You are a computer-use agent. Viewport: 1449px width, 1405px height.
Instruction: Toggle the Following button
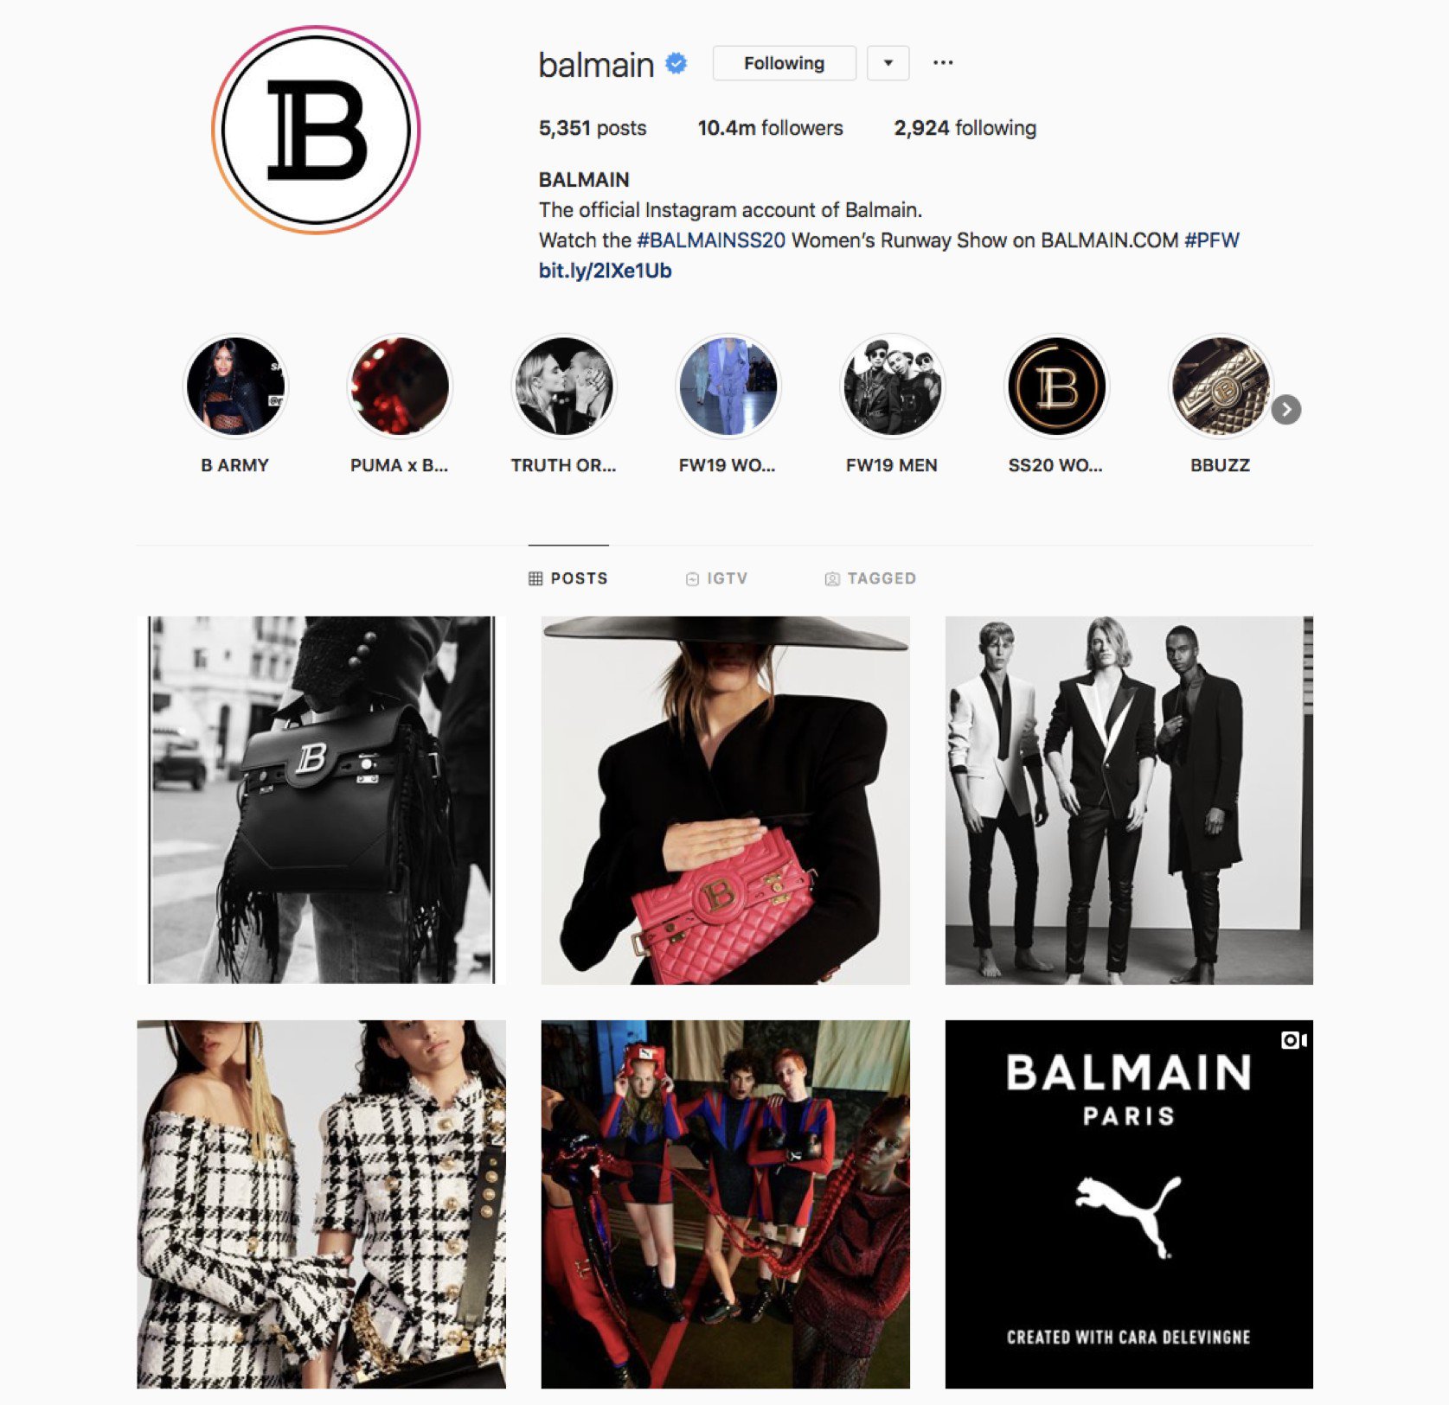(784, 63)
